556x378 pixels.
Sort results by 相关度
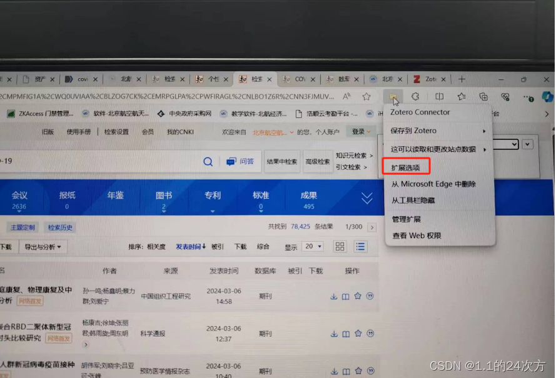pyautogui.click(x=156, y=247)
